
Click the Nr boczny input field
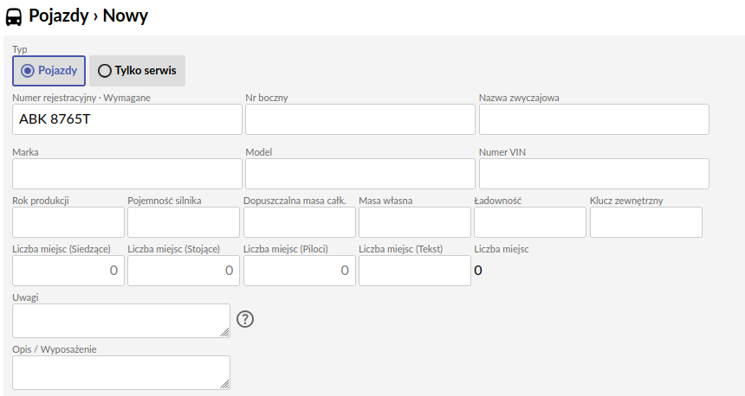[x=360, y=119]
